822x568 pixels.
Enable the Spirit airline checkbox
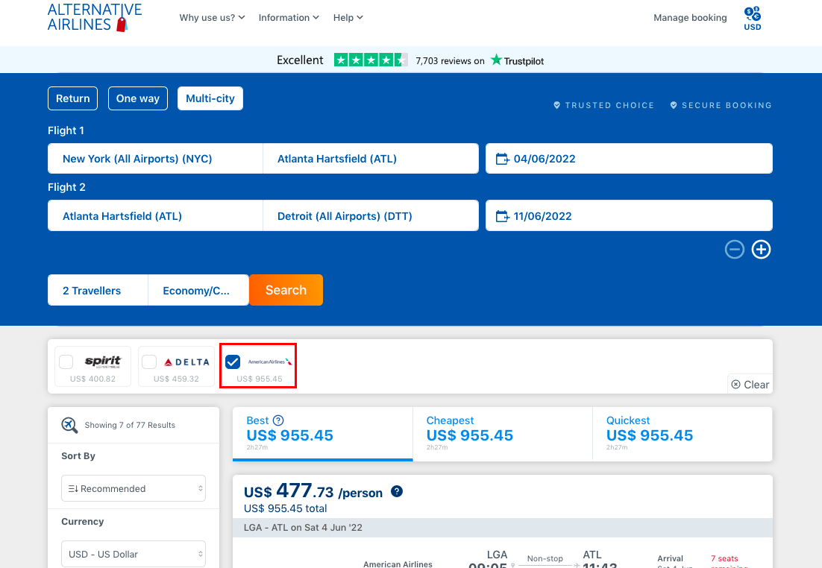(66, 362)
